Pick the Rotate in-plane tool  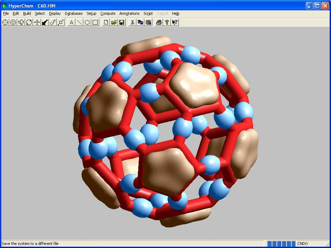click(29, 22)
